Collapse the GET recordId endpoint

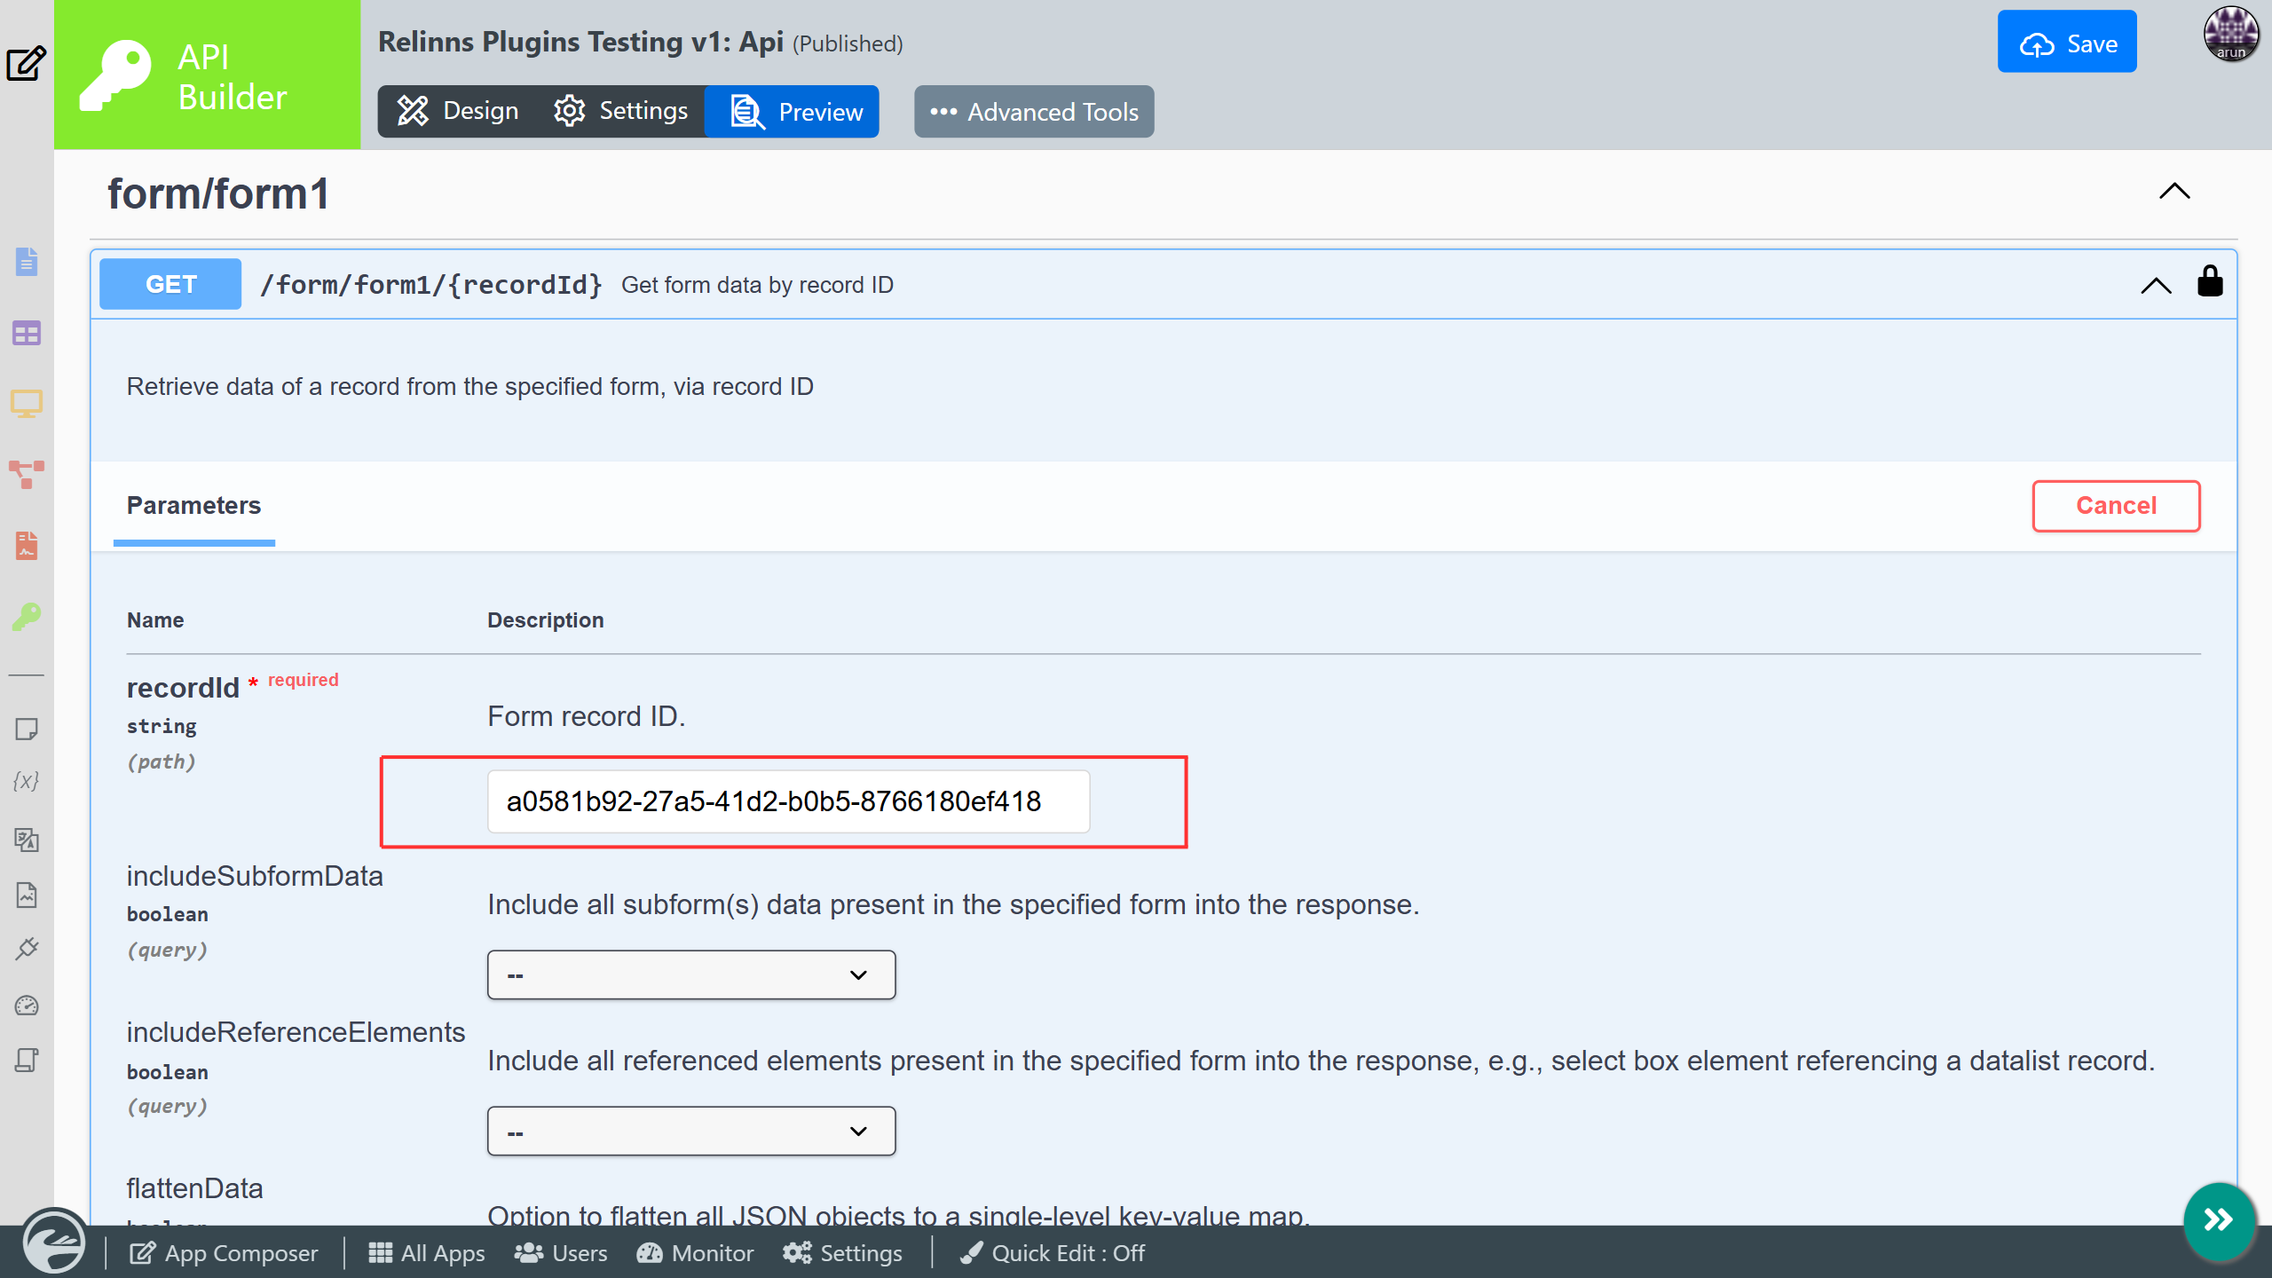point(2155,285)
